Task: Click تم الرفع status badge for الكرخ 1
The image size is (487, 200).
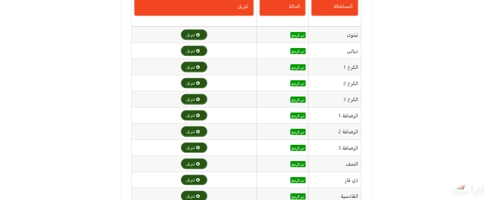Action: (298, 67)
